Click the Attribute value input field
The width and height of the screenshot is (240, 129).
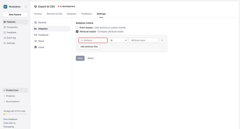(x=144, y=41)
